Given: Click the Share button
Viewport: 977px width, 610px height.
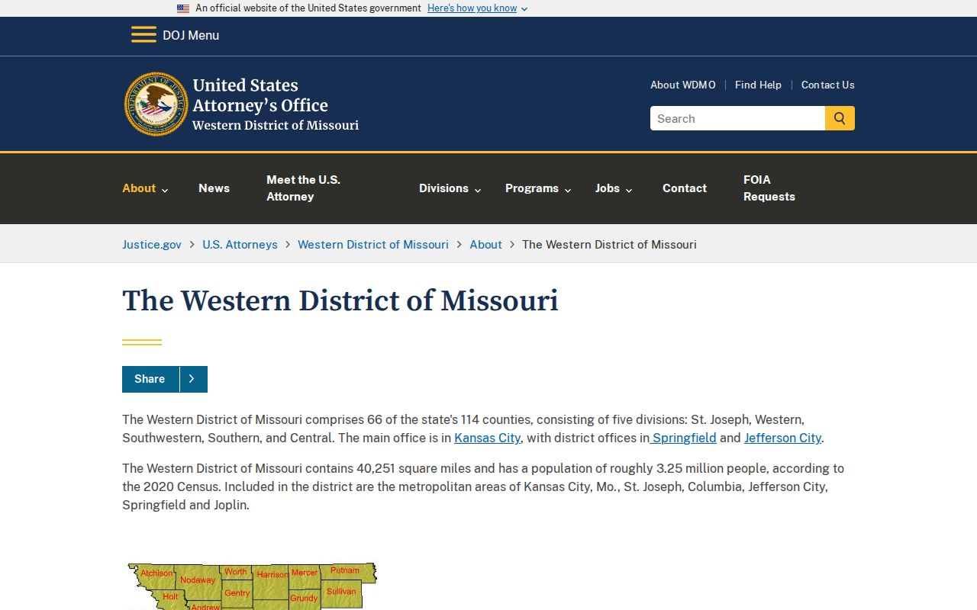Looking at the screenshot, I should coord(165,379).
